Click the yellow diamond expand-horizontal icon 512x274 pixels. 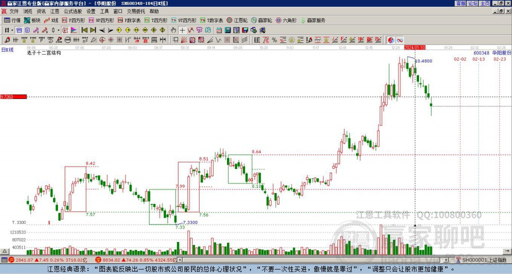pyautogui.click(x=136, y=30)
